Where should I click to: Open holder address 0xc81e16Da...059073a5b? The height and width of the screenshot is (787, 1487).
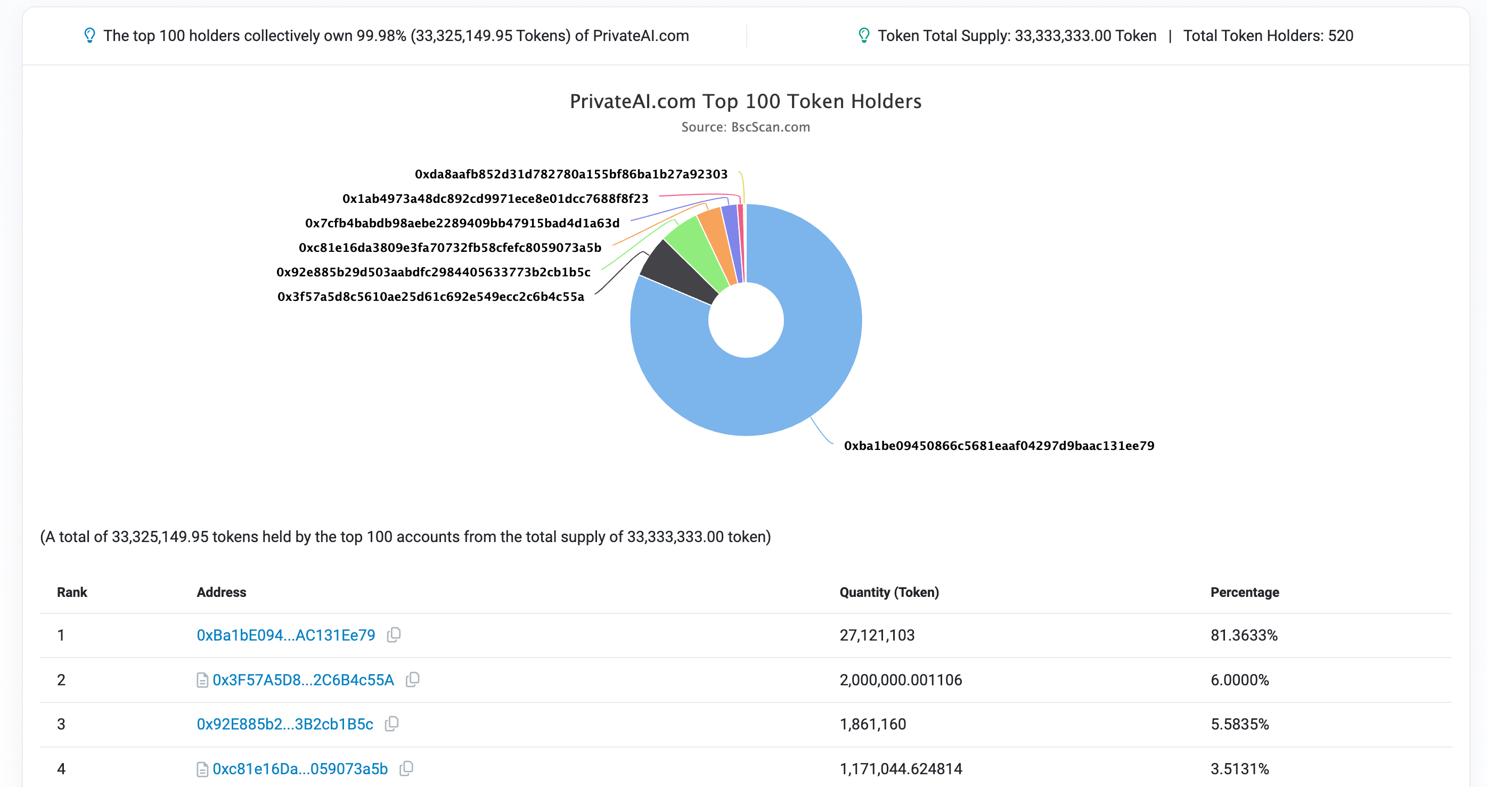[300, 769]
